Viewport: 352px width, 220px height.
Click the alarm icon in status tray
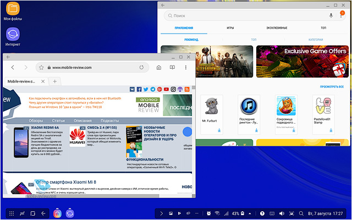pyautogui.click(x=209, y=213)
